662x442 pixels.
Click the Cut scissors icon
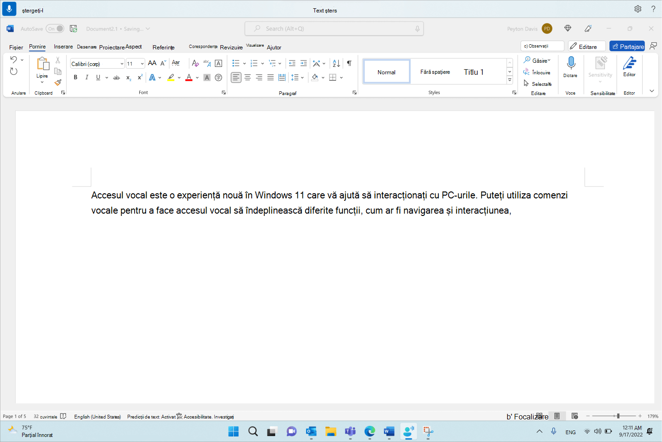(x=58, y=60)
